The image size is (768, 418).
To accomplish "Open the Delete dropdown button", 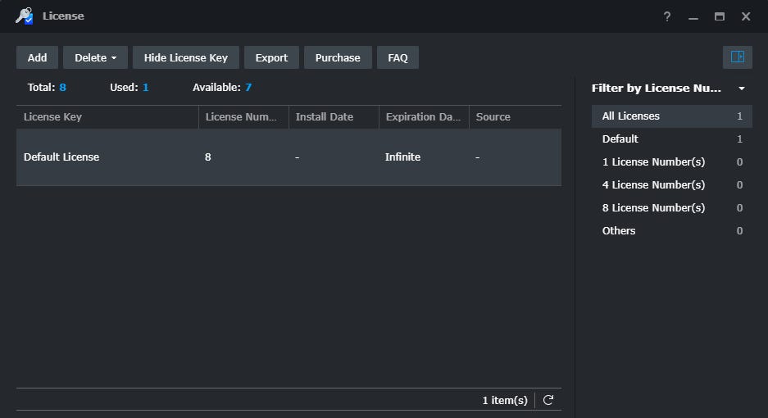I will [x=96, y=57].
